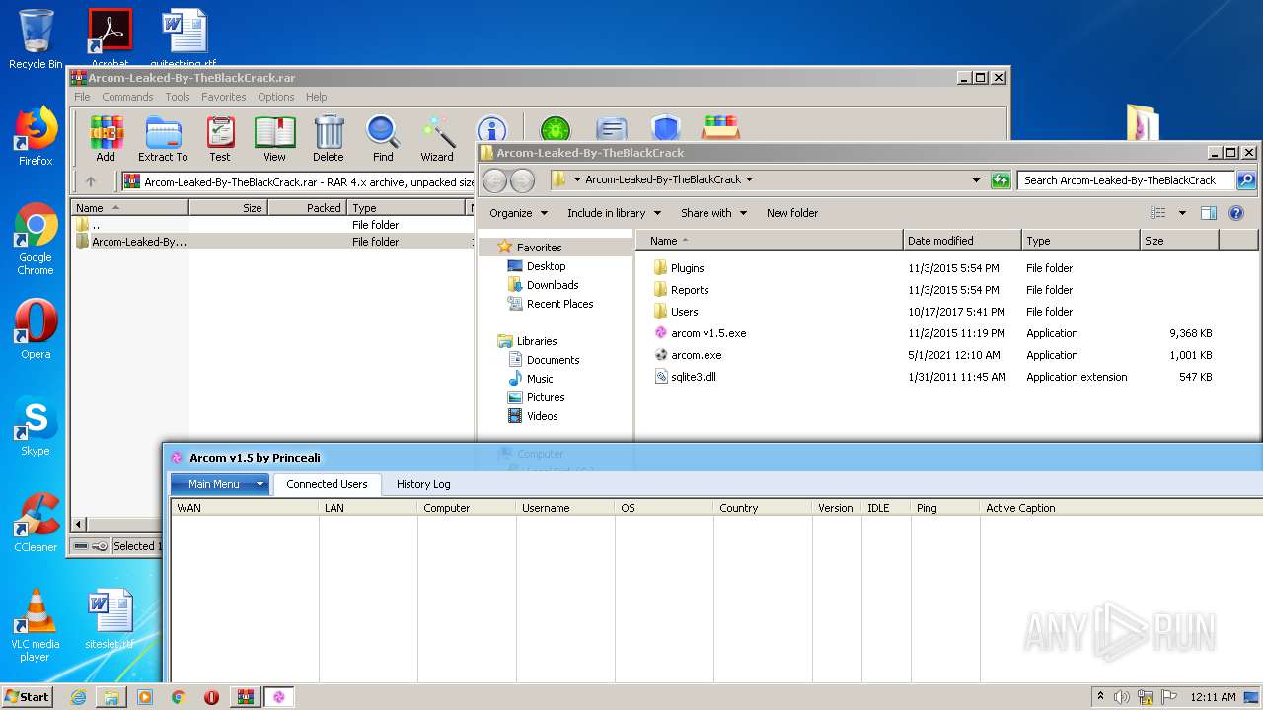Screen dimensions: 1263x710
Task: Click WinRAR Add toolbar icon
Action: coord(106,138)
